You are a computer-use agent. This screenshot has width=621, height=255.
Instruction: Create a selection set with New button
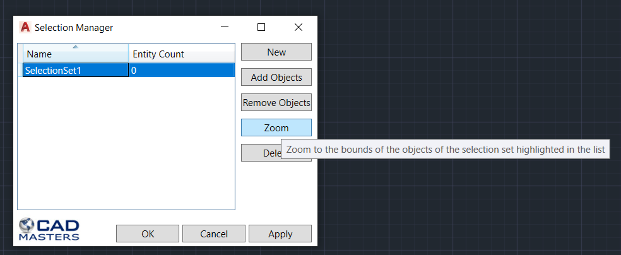pyautogui.click(x=276, y=52)
